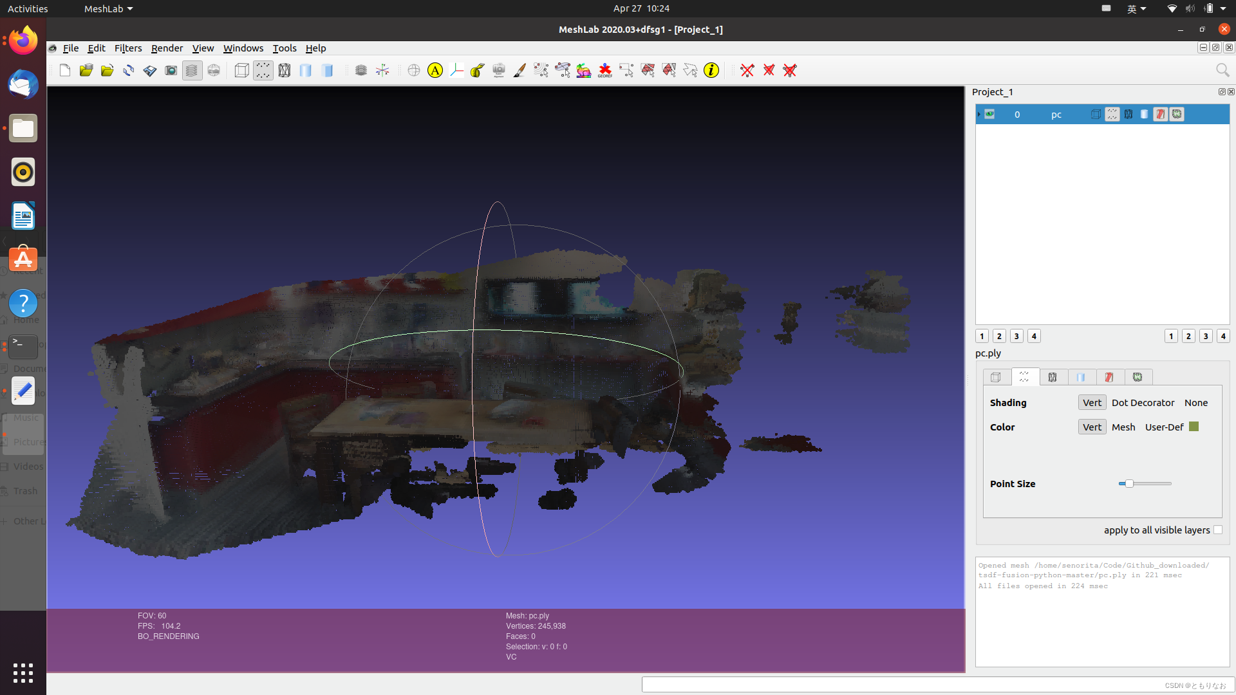Open the Filters menu
The width and height of the screenshot is (1236, 695).
coord(128,48)
